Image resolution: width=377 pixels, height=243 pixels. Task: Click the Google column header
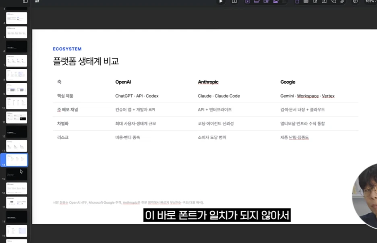click(288, 82)
